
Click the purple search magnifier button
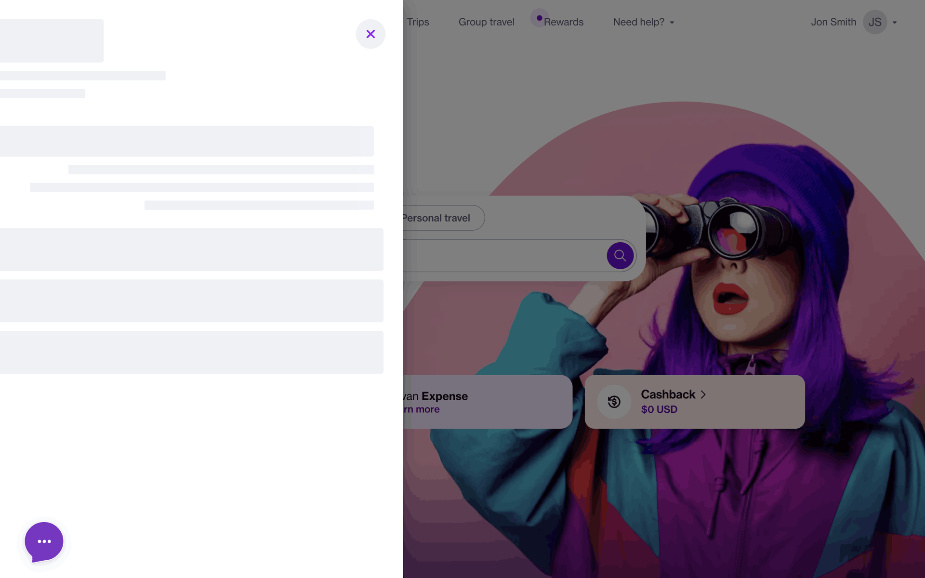620,256
